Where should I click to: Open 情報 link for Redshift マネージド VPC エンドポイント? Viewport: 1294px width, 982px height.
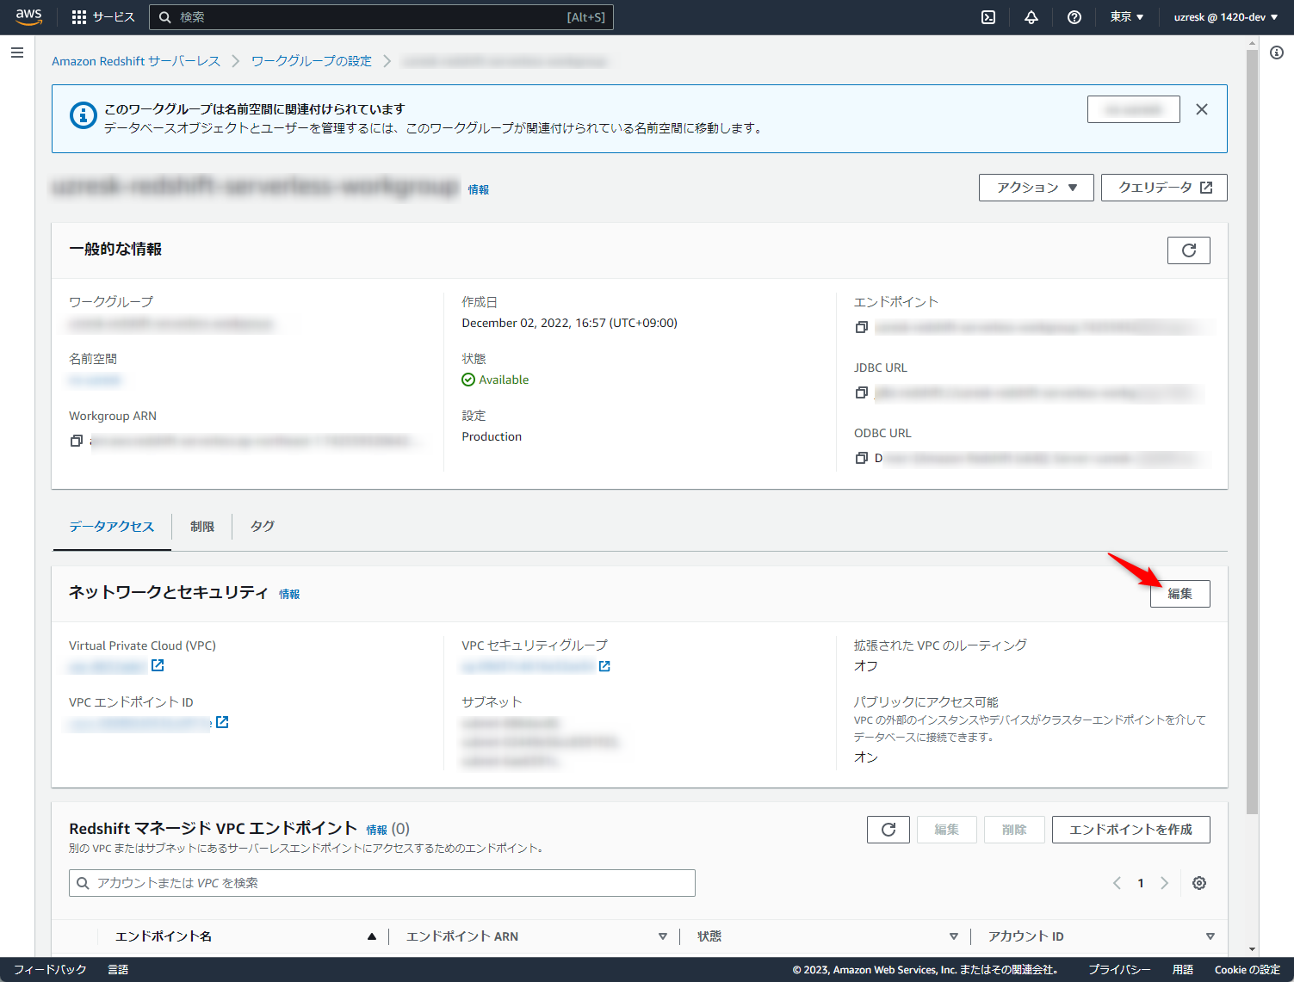[x=376, y=831]
